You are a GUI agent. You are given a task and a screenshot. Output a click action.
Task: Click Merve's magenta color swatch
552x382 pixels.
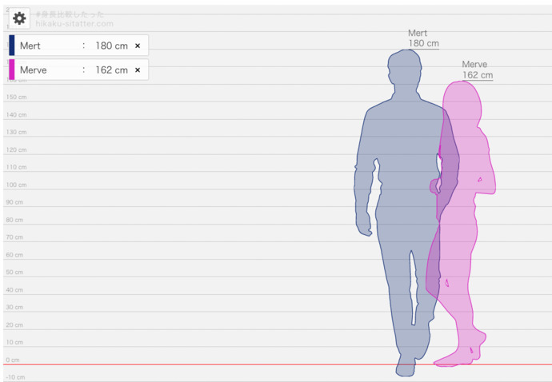[x=12, y=70]
